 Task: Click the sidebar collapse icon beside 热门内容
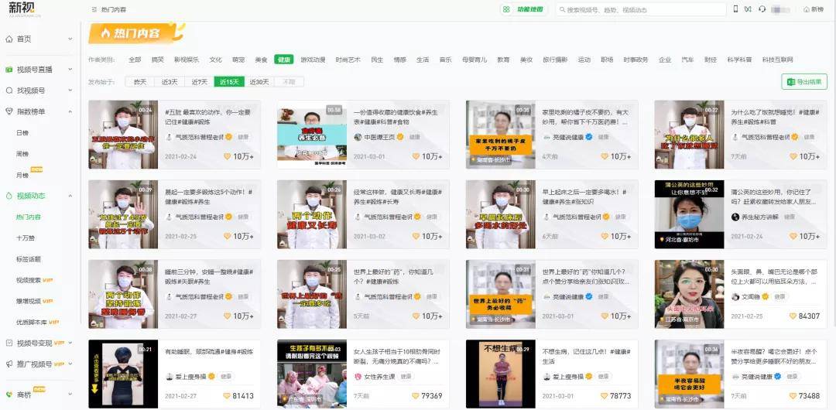click(x=92, y=9)
